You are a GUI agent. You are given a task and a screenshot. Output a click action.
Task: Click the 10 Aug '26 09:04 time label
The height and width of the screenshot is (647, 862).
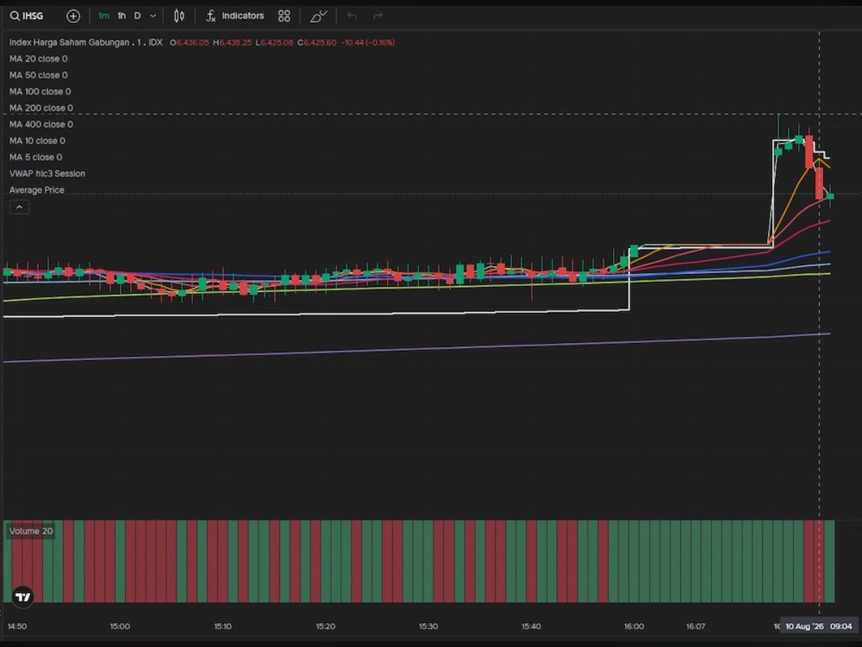(819, 627)
